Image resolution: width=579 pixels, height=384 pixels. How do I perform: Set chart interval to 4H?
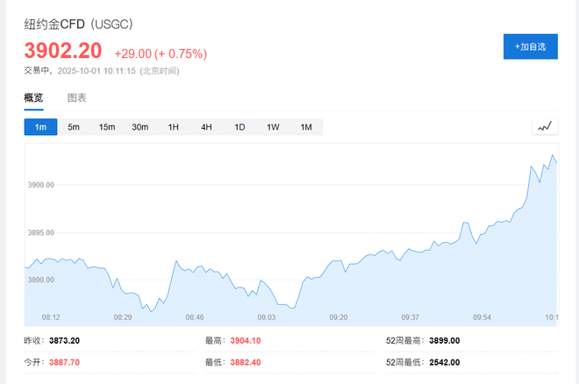(206, 127)
